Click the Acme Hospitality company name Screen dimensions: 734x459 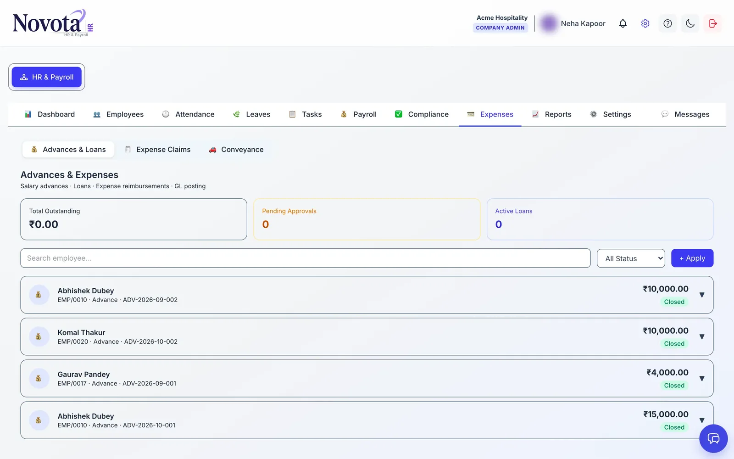[502, 17]
